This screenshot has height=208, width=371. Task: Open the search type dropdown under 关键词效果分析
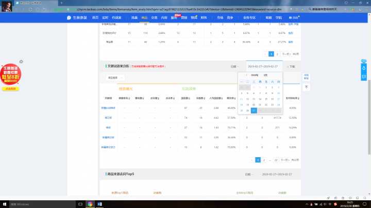115,78
